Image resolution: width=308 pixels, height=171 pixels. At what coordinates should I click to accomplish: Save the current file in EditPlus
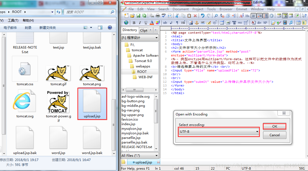(138, 16)
